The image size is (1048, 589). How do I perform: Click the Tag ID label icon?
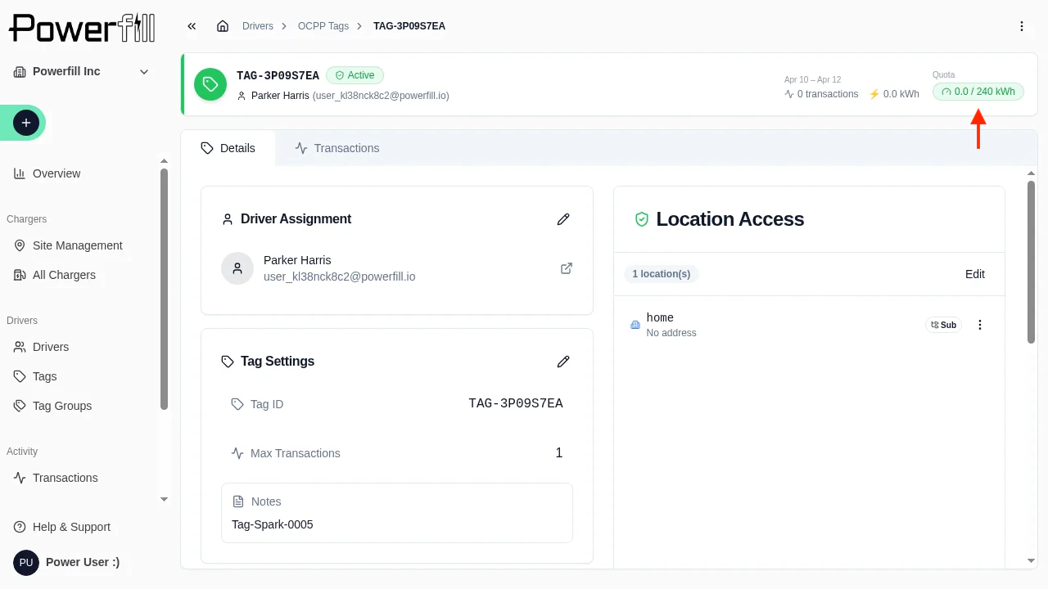[x=237, y=404]
